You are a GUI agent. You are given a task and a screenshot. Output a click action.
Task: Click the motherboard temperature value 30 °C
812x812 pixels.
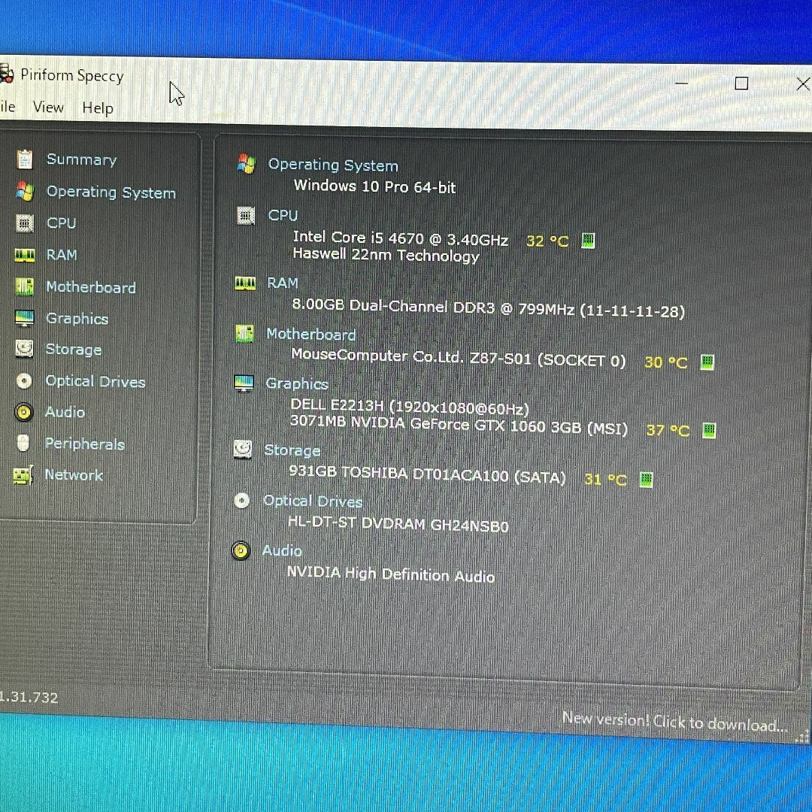[666, 362]
